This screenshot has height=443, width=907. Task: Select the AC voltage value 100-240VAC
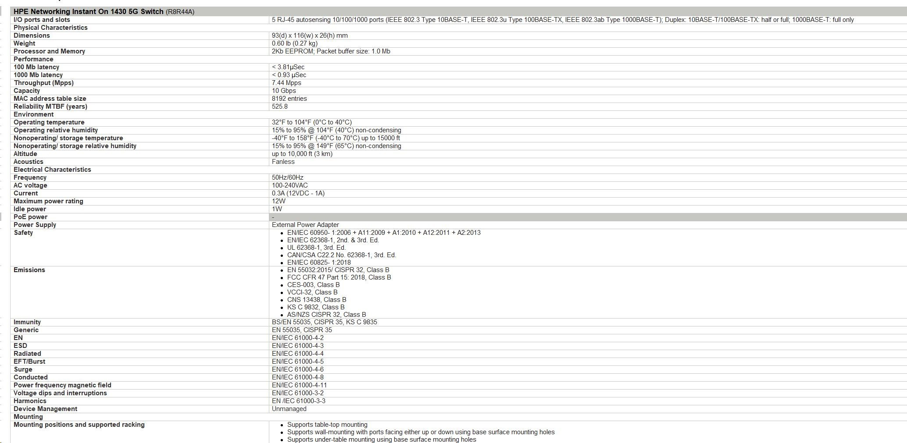pyautogui.click(x=289, y=185)
